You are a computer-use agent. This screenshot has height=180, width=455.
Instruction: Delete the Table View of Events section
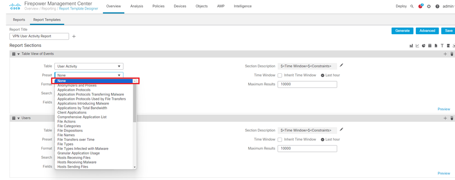tap(452, 54)
